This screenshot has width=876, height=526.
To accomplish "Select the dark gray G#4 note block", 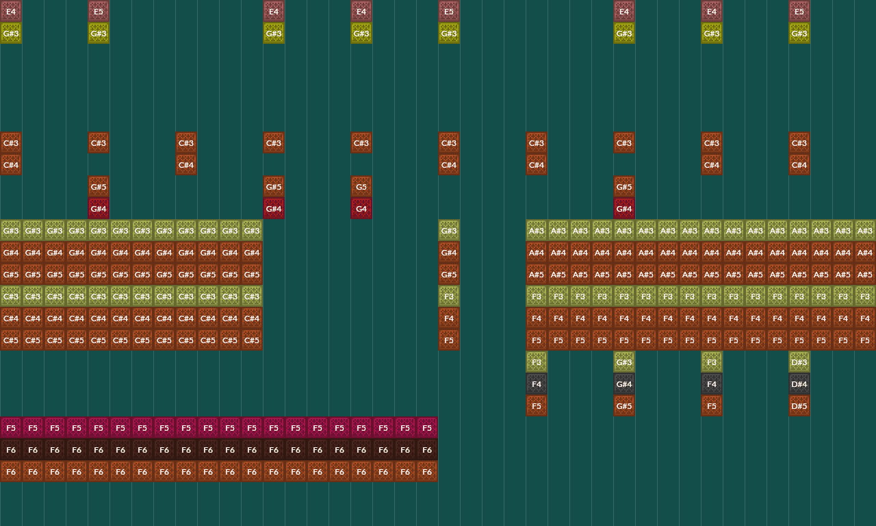I will coord(624,384).
